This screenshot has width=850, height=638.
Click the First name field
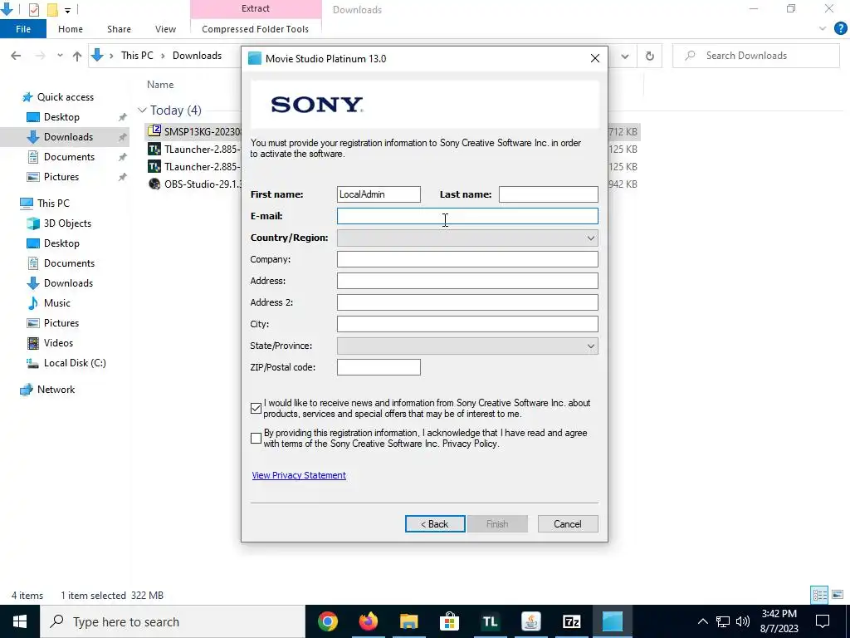(x=379, y=194)
